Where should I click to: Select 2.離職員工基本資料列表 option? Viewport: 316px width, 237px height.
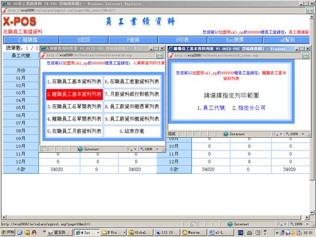pos(74,94)
